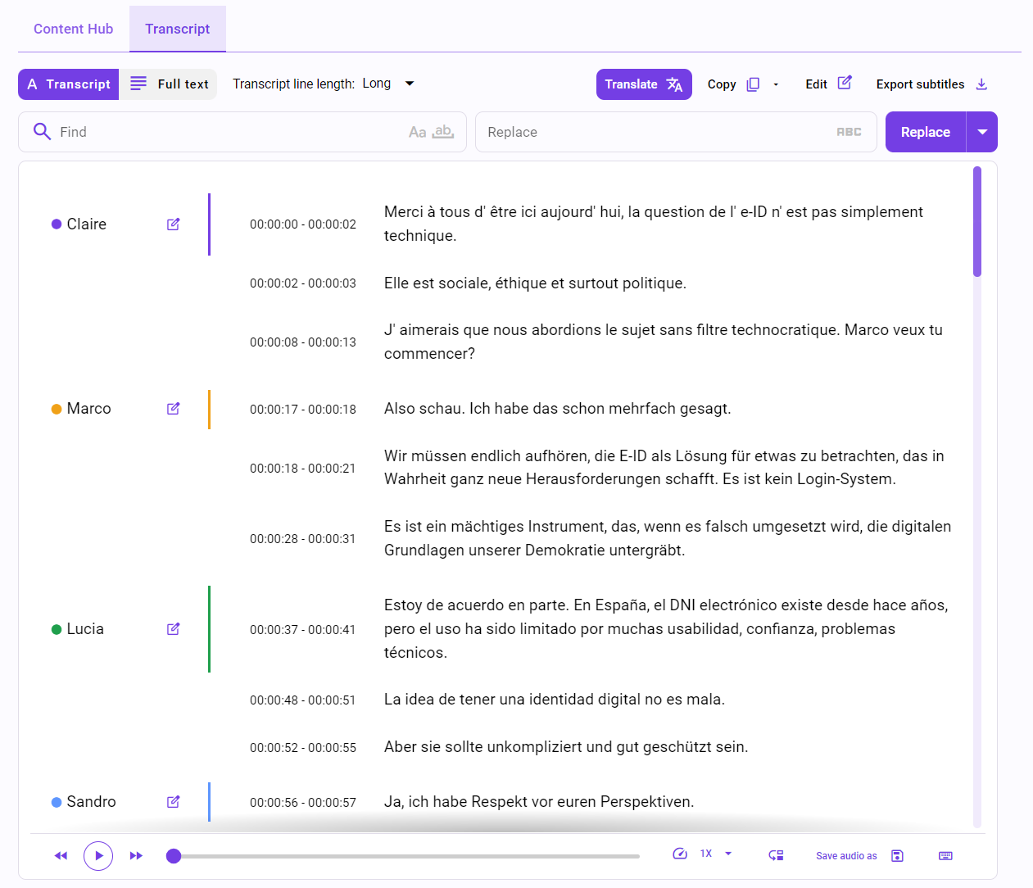
Task: Open keyboard shortcuts icon in playback bar
Action: (x=945, y=855)
